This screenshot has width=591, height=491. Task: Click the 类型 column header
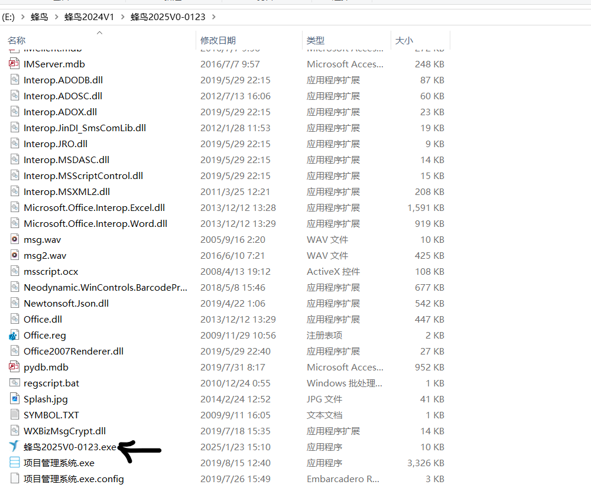pyautogui.click(x=316, y=40)
